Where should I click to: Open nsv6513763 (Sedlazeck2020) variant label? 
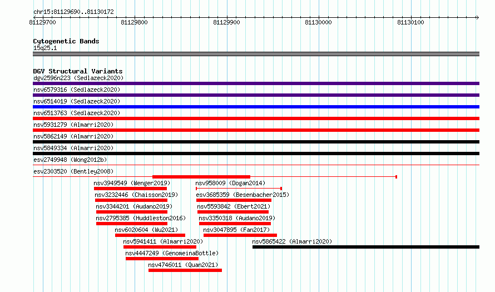pyautogui.click(x=77, y=113)
